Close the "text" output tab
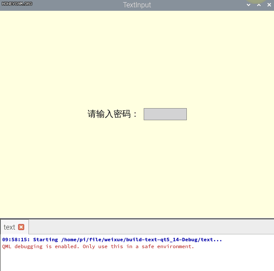 21,227
